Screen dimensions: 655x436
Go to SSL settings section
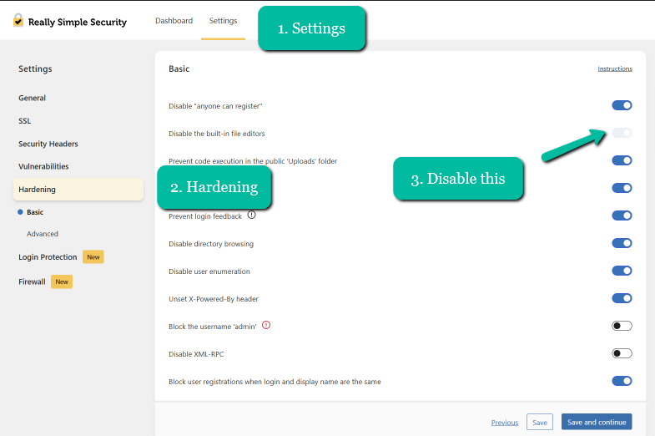[x=25, y=121]
